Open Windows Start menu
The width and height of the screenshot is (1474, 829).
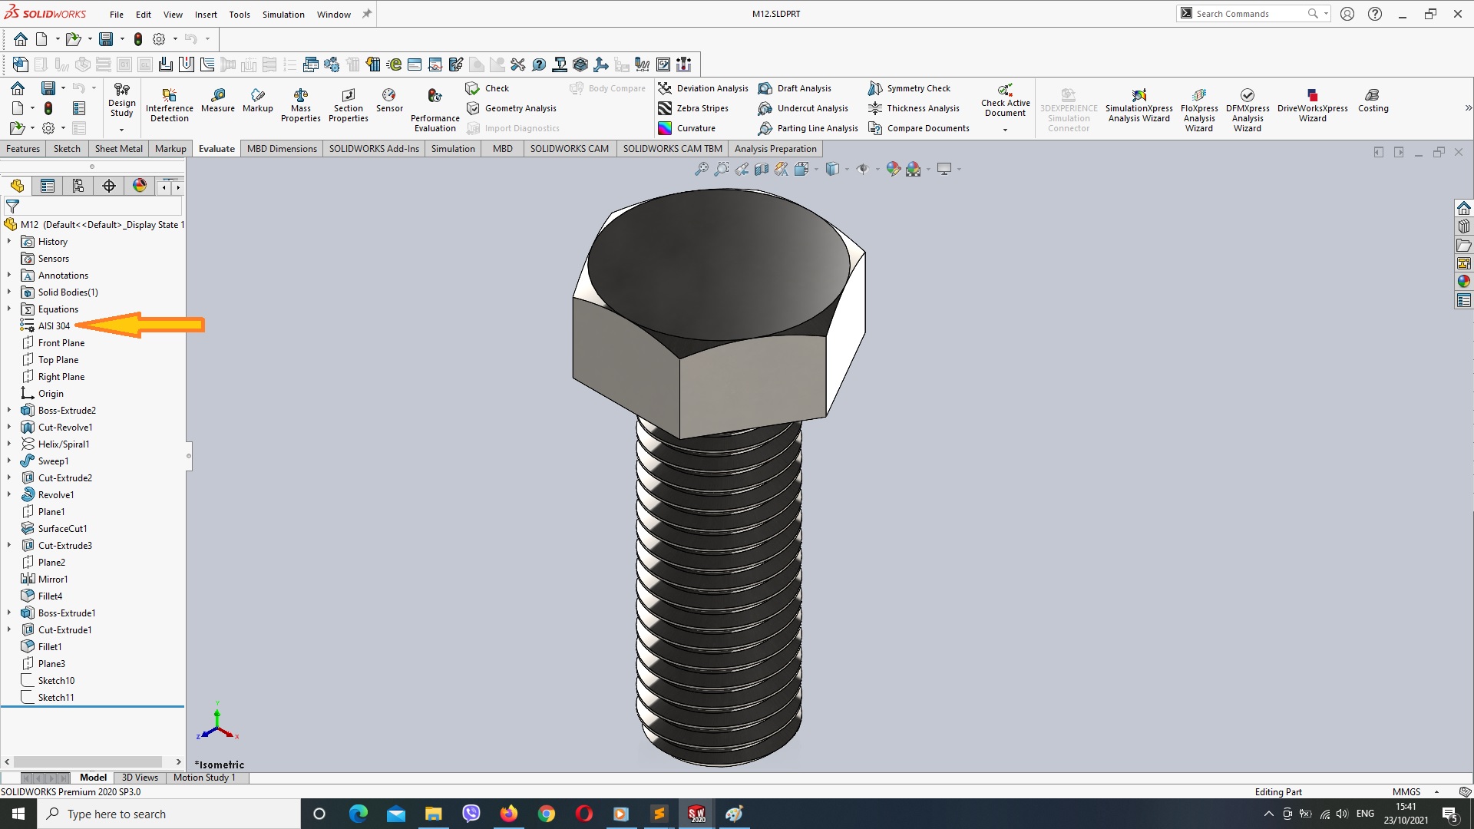[x=18, y=814]
